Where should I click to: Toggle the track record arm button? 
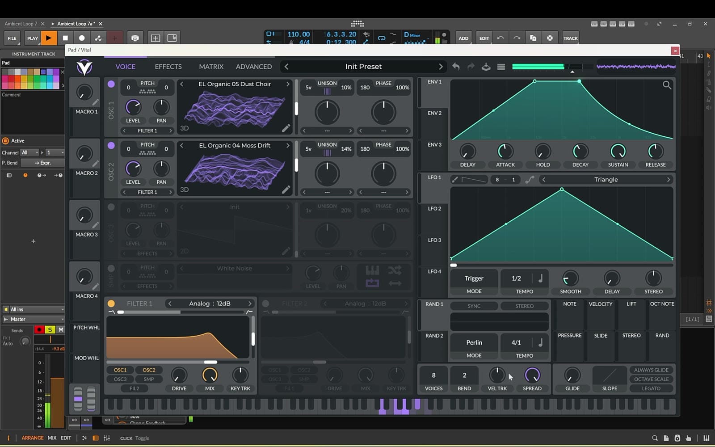[39, 329]
